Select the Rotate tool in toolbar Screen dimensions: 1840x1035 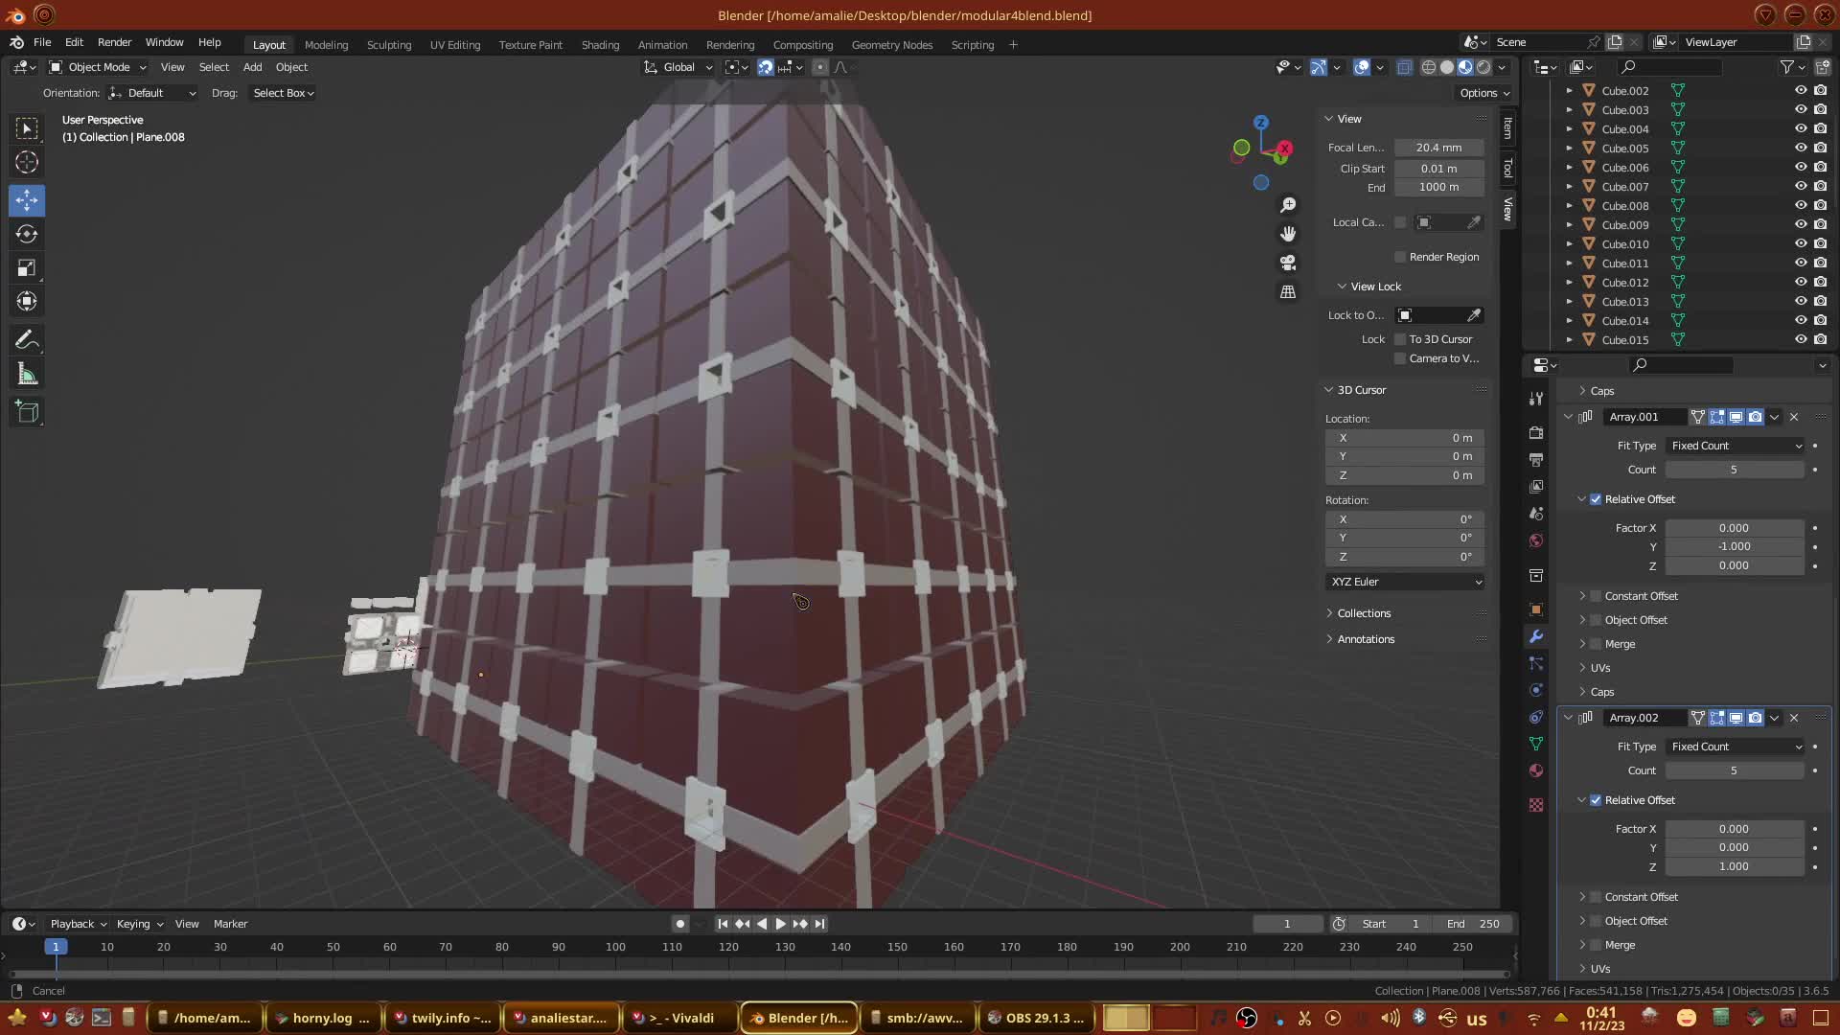pos(27,234)
